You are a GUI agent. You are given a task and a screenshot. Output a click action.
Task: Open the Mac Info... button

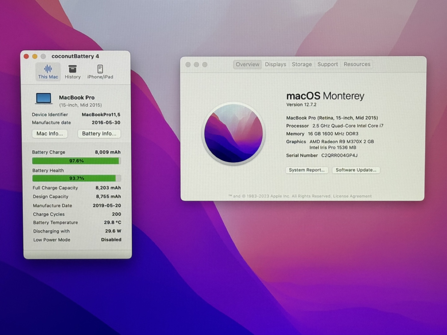50,134
